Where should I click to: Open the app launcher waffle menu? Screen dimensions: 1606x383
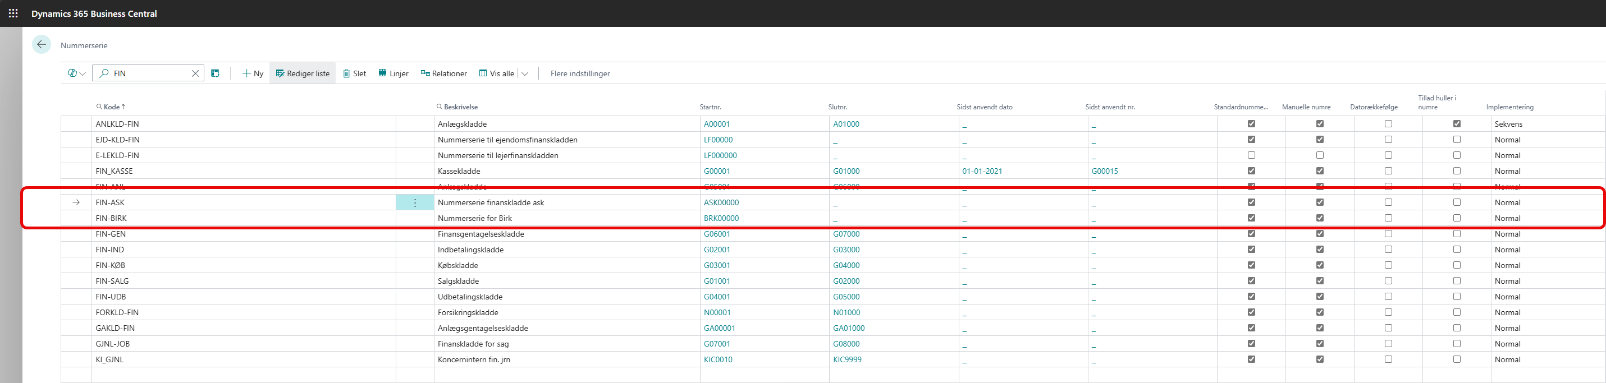(13, 13)
